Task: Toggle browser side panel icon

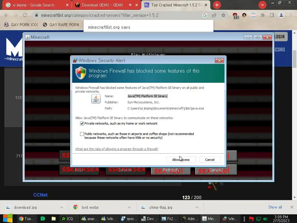Action: pyautogui.click(x=272, y=15)
